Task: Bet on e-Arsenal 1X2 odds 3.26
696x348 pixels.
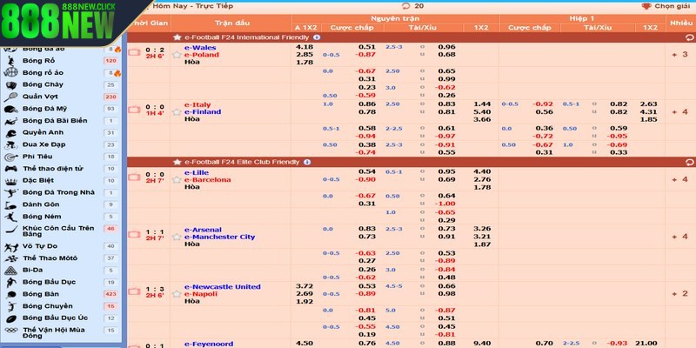Action: [x=482, y=229]
